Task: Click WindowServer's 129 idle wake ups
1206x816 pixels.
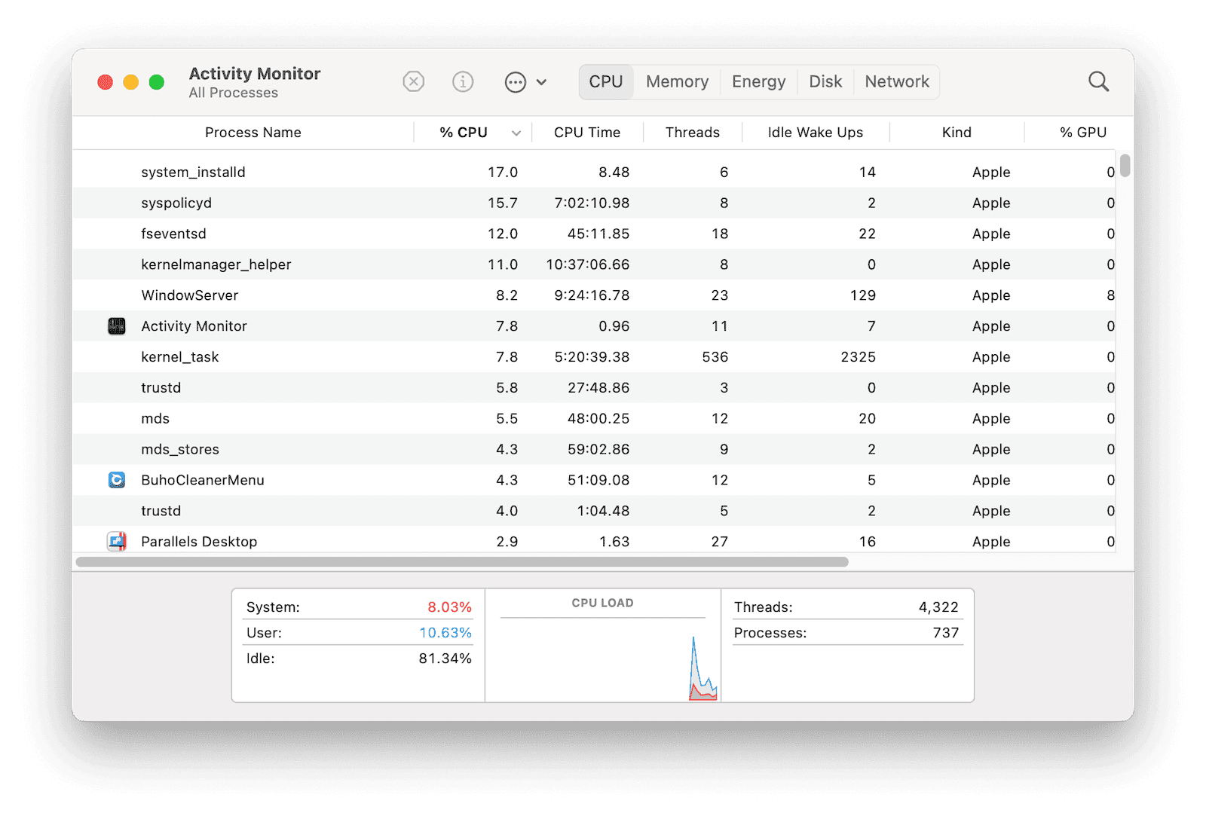Action: (863, 295)
